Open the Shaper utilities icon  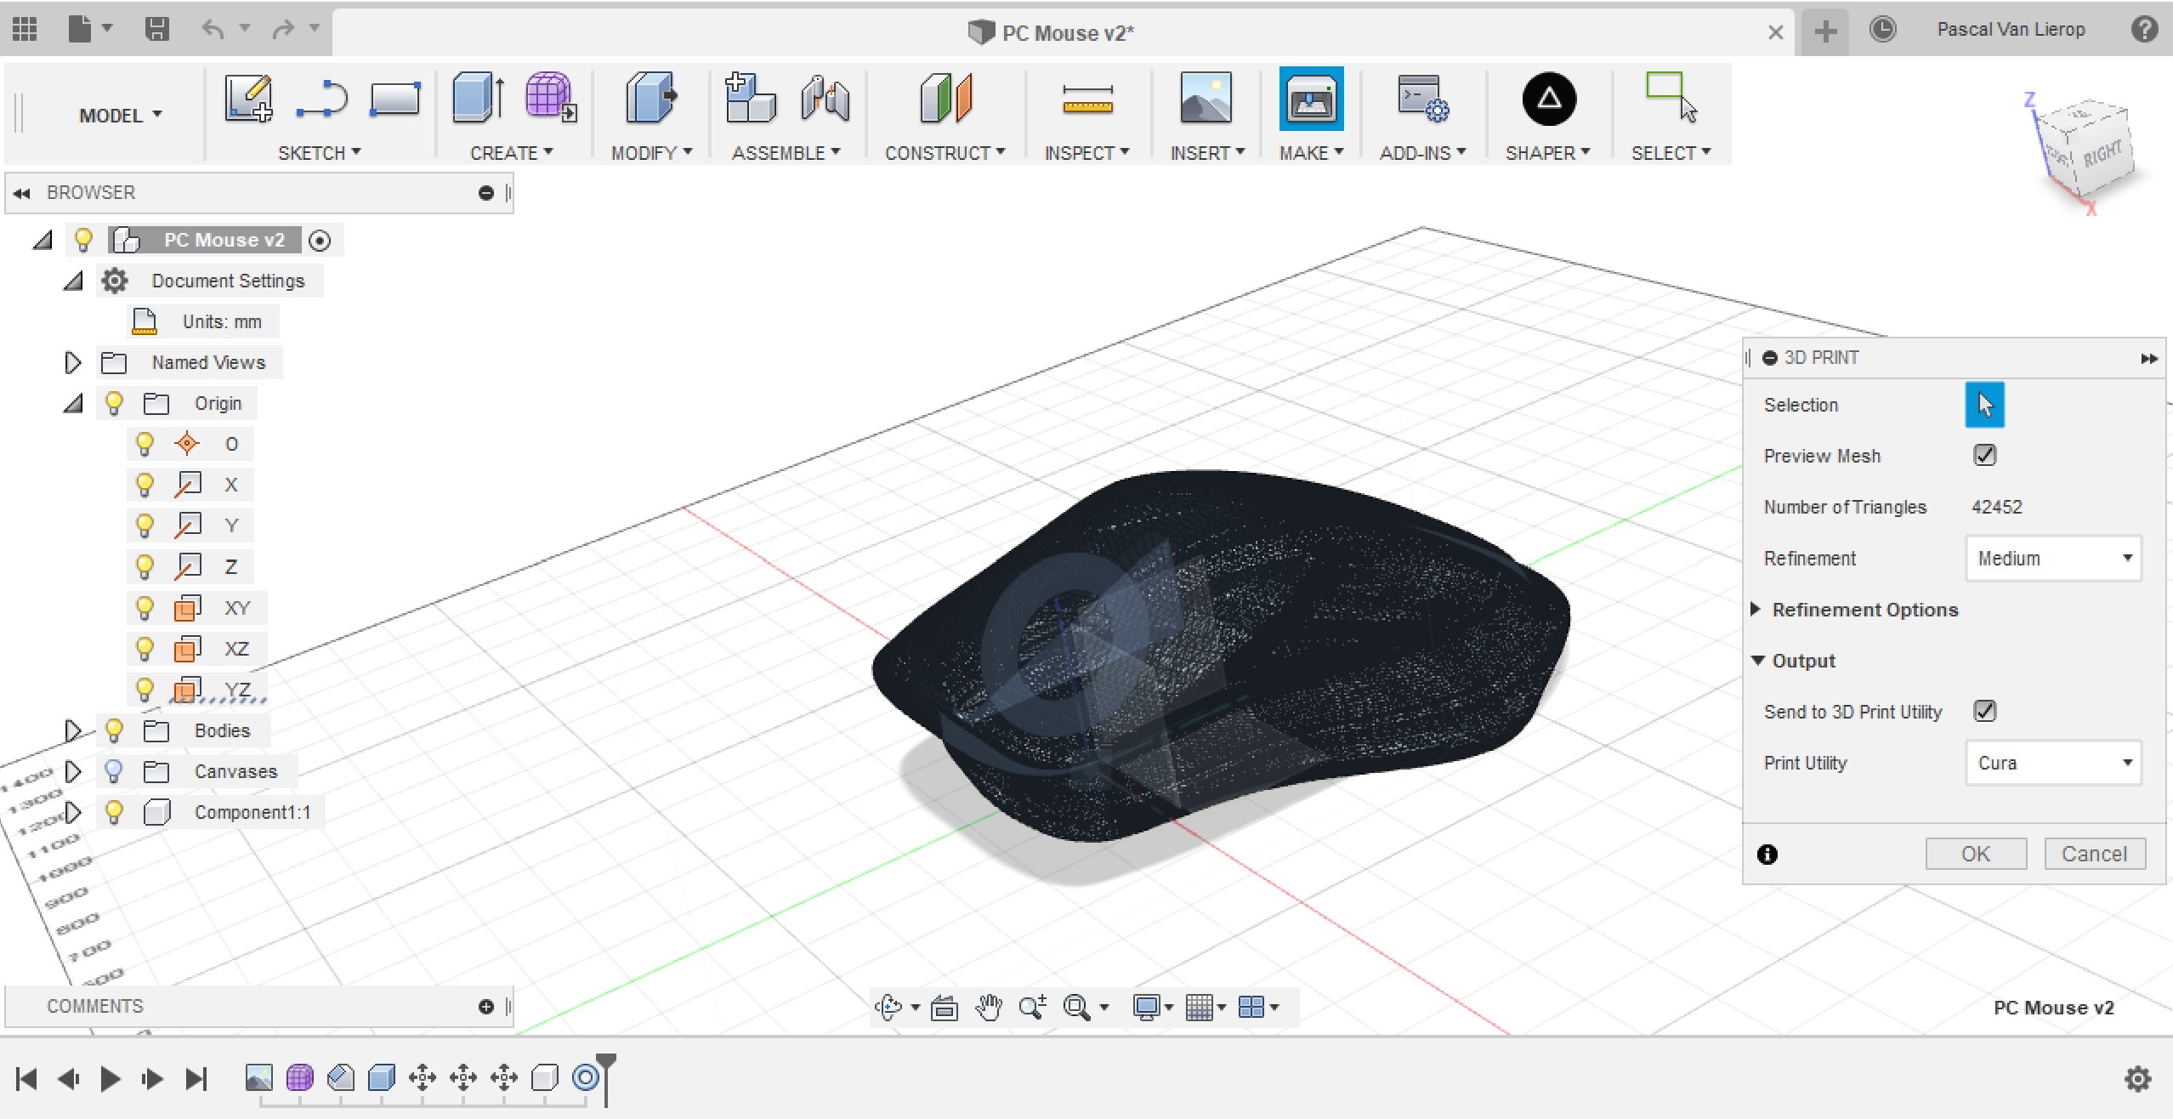click(x=1548, y=99)
